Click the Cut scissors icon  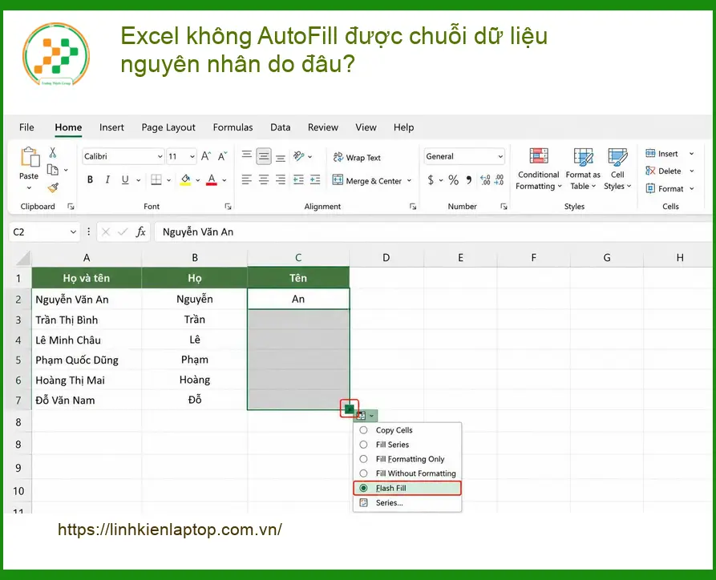coord(52,152)
